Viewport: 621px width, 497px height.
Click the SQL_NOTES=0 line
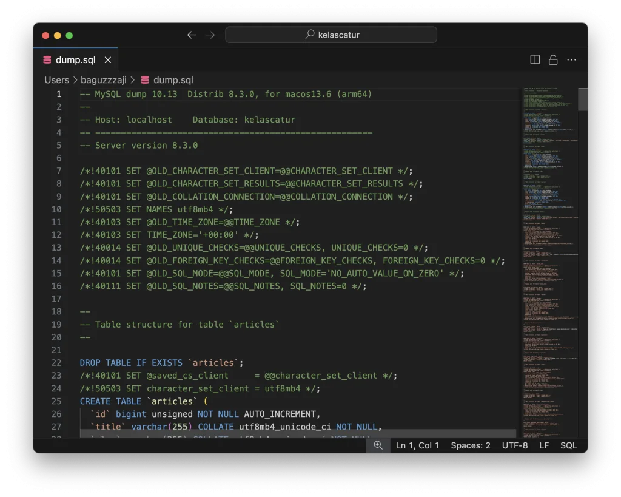pyautogui.click(x=223, y=286)
